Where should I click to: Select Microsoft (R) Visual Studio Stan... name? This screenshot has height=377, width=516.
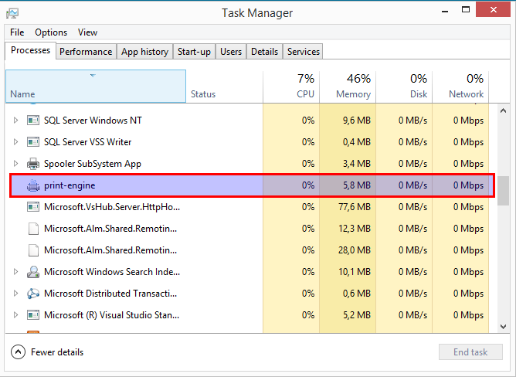click(111, 315)
